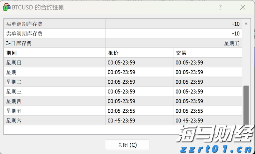
Task: Select the 买单调期库存费 row
Action: click(24, 24)
